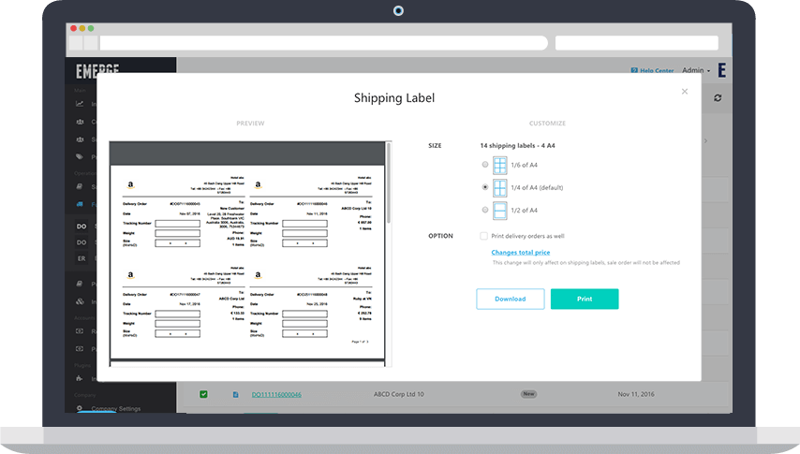The image size is (800, 454).
Task: Click the DO badge directly above ER
Action: pos(81,242)
